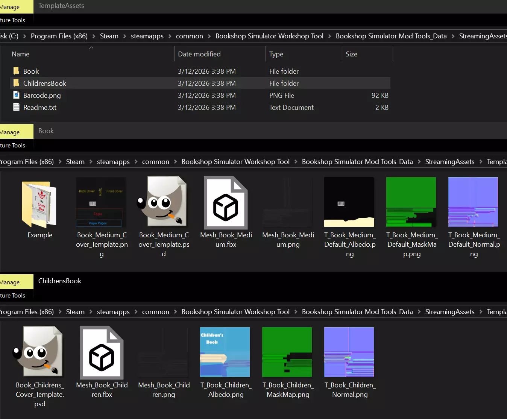Image resolution: width=507 pixels, height=419 pixels.
Task: Expand chevron after Bookshop Simulator Workshop Tool, top path
Action: click(329, 36)
